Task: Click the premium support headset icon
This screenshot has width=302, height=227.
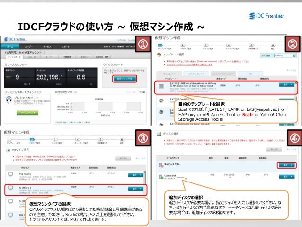Action: pyautogui.click(x=9, y=100)
